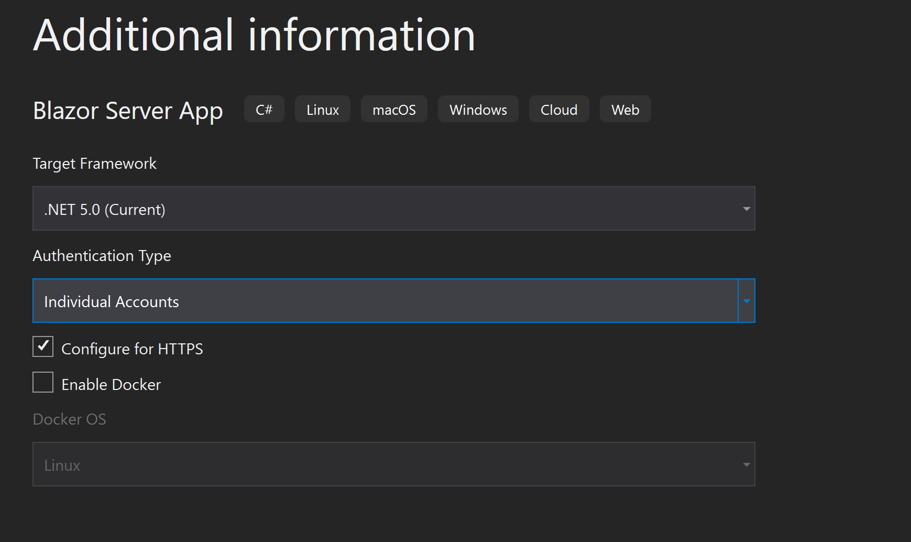Click the Docker OS label

pyautogui.click(x=69, y=419)
